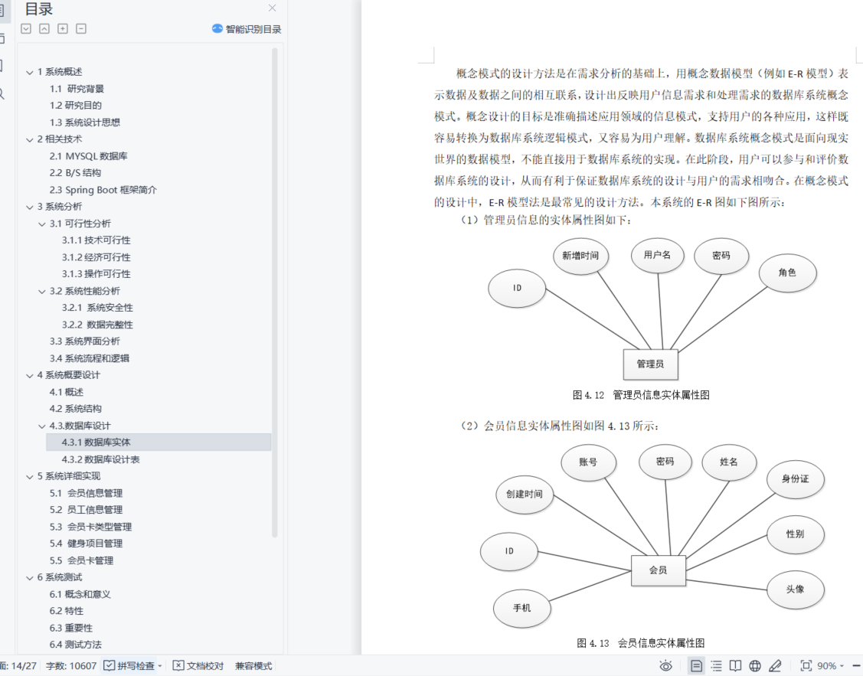Close the 目录 navigation panel

273,8
